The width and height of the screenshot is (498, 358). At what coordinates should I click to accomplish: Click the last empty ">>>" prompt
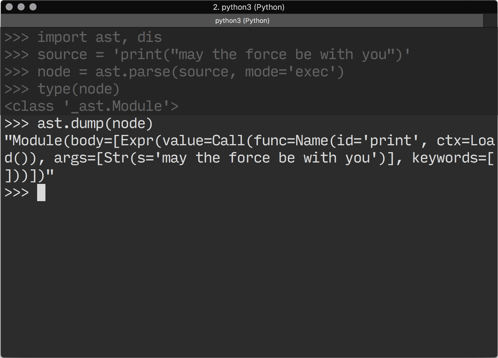pos(17,193)
